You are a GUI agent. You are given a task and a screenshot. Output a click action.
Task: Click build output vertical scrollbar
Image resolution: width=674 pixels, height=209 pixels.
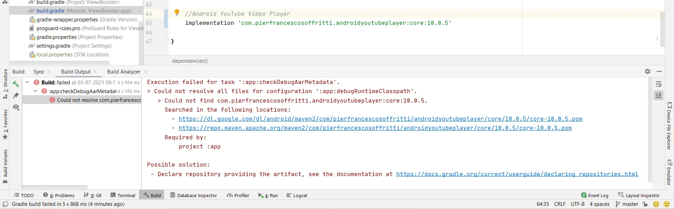(x=650, y=130)
